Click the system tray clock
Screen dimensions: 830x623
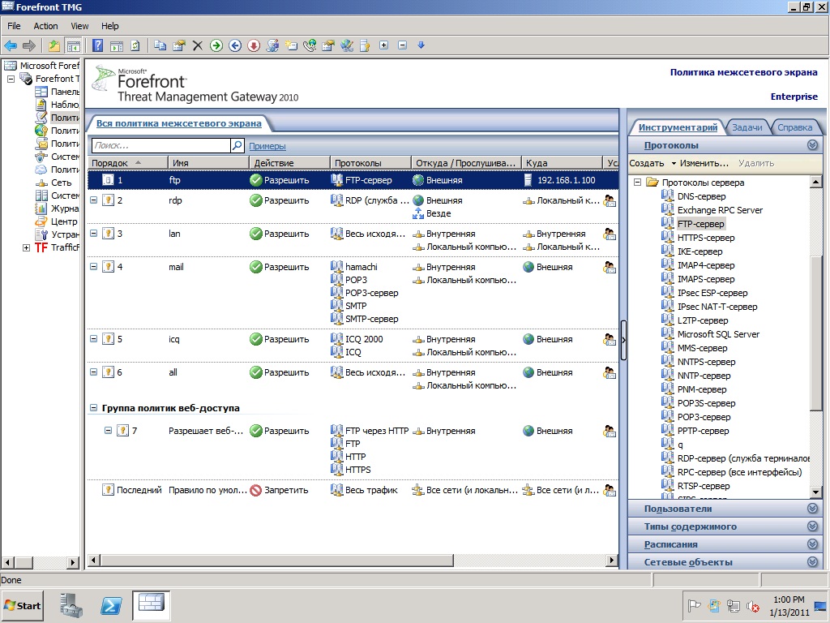[x=789, y=605]
